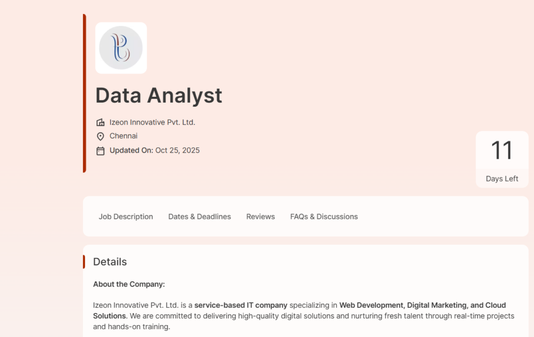Screen dimensions: 534x337
Task: Click the Days Left label
Action: pos(502,179)
